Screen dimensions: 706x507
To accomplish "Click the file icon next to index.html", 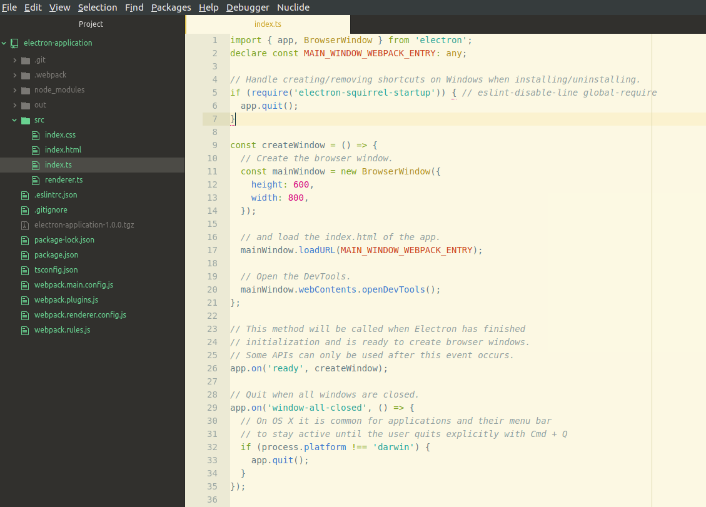I will point(37,149).
